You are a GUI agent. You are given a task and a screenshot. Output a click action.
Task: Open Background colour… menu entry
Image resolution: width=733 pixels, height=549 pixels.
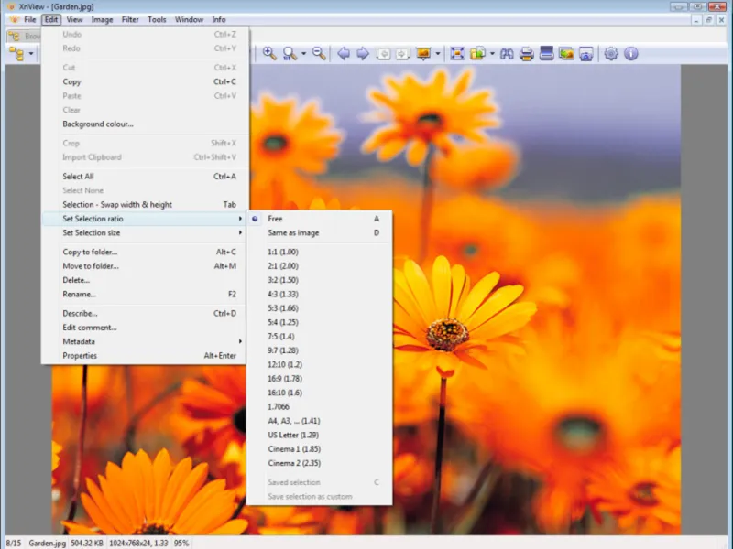coord(145,124)
